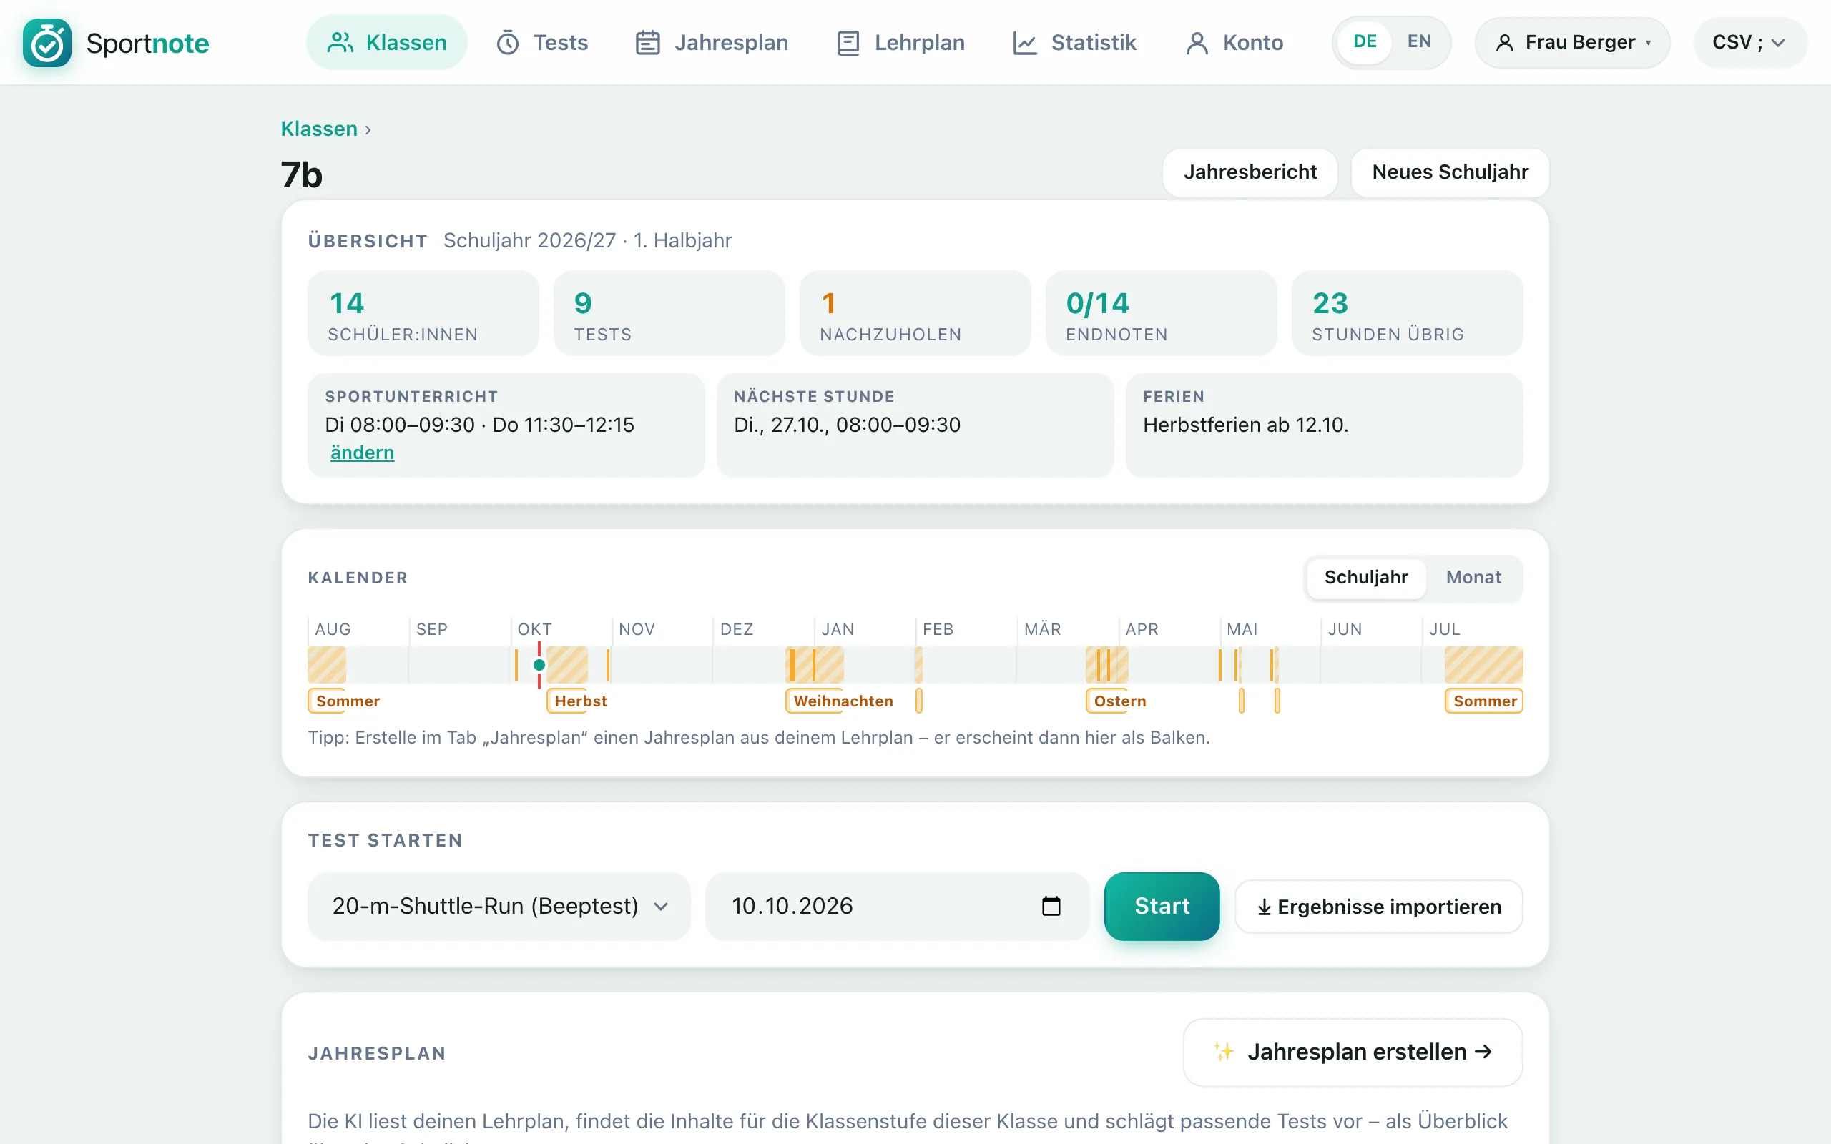This screenshot has width=1831, height=1144.
Task: Click Ergebnisse importieren button
Action: point(1378,907)
